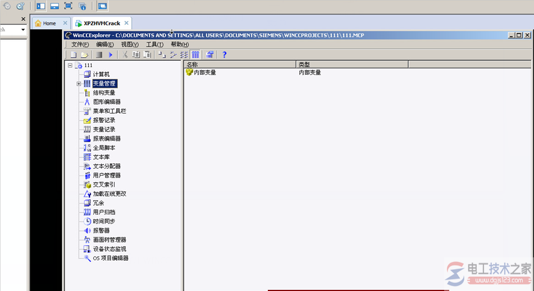
Task: Click the Cut scissors icon
Action: [x=125, y=54]
